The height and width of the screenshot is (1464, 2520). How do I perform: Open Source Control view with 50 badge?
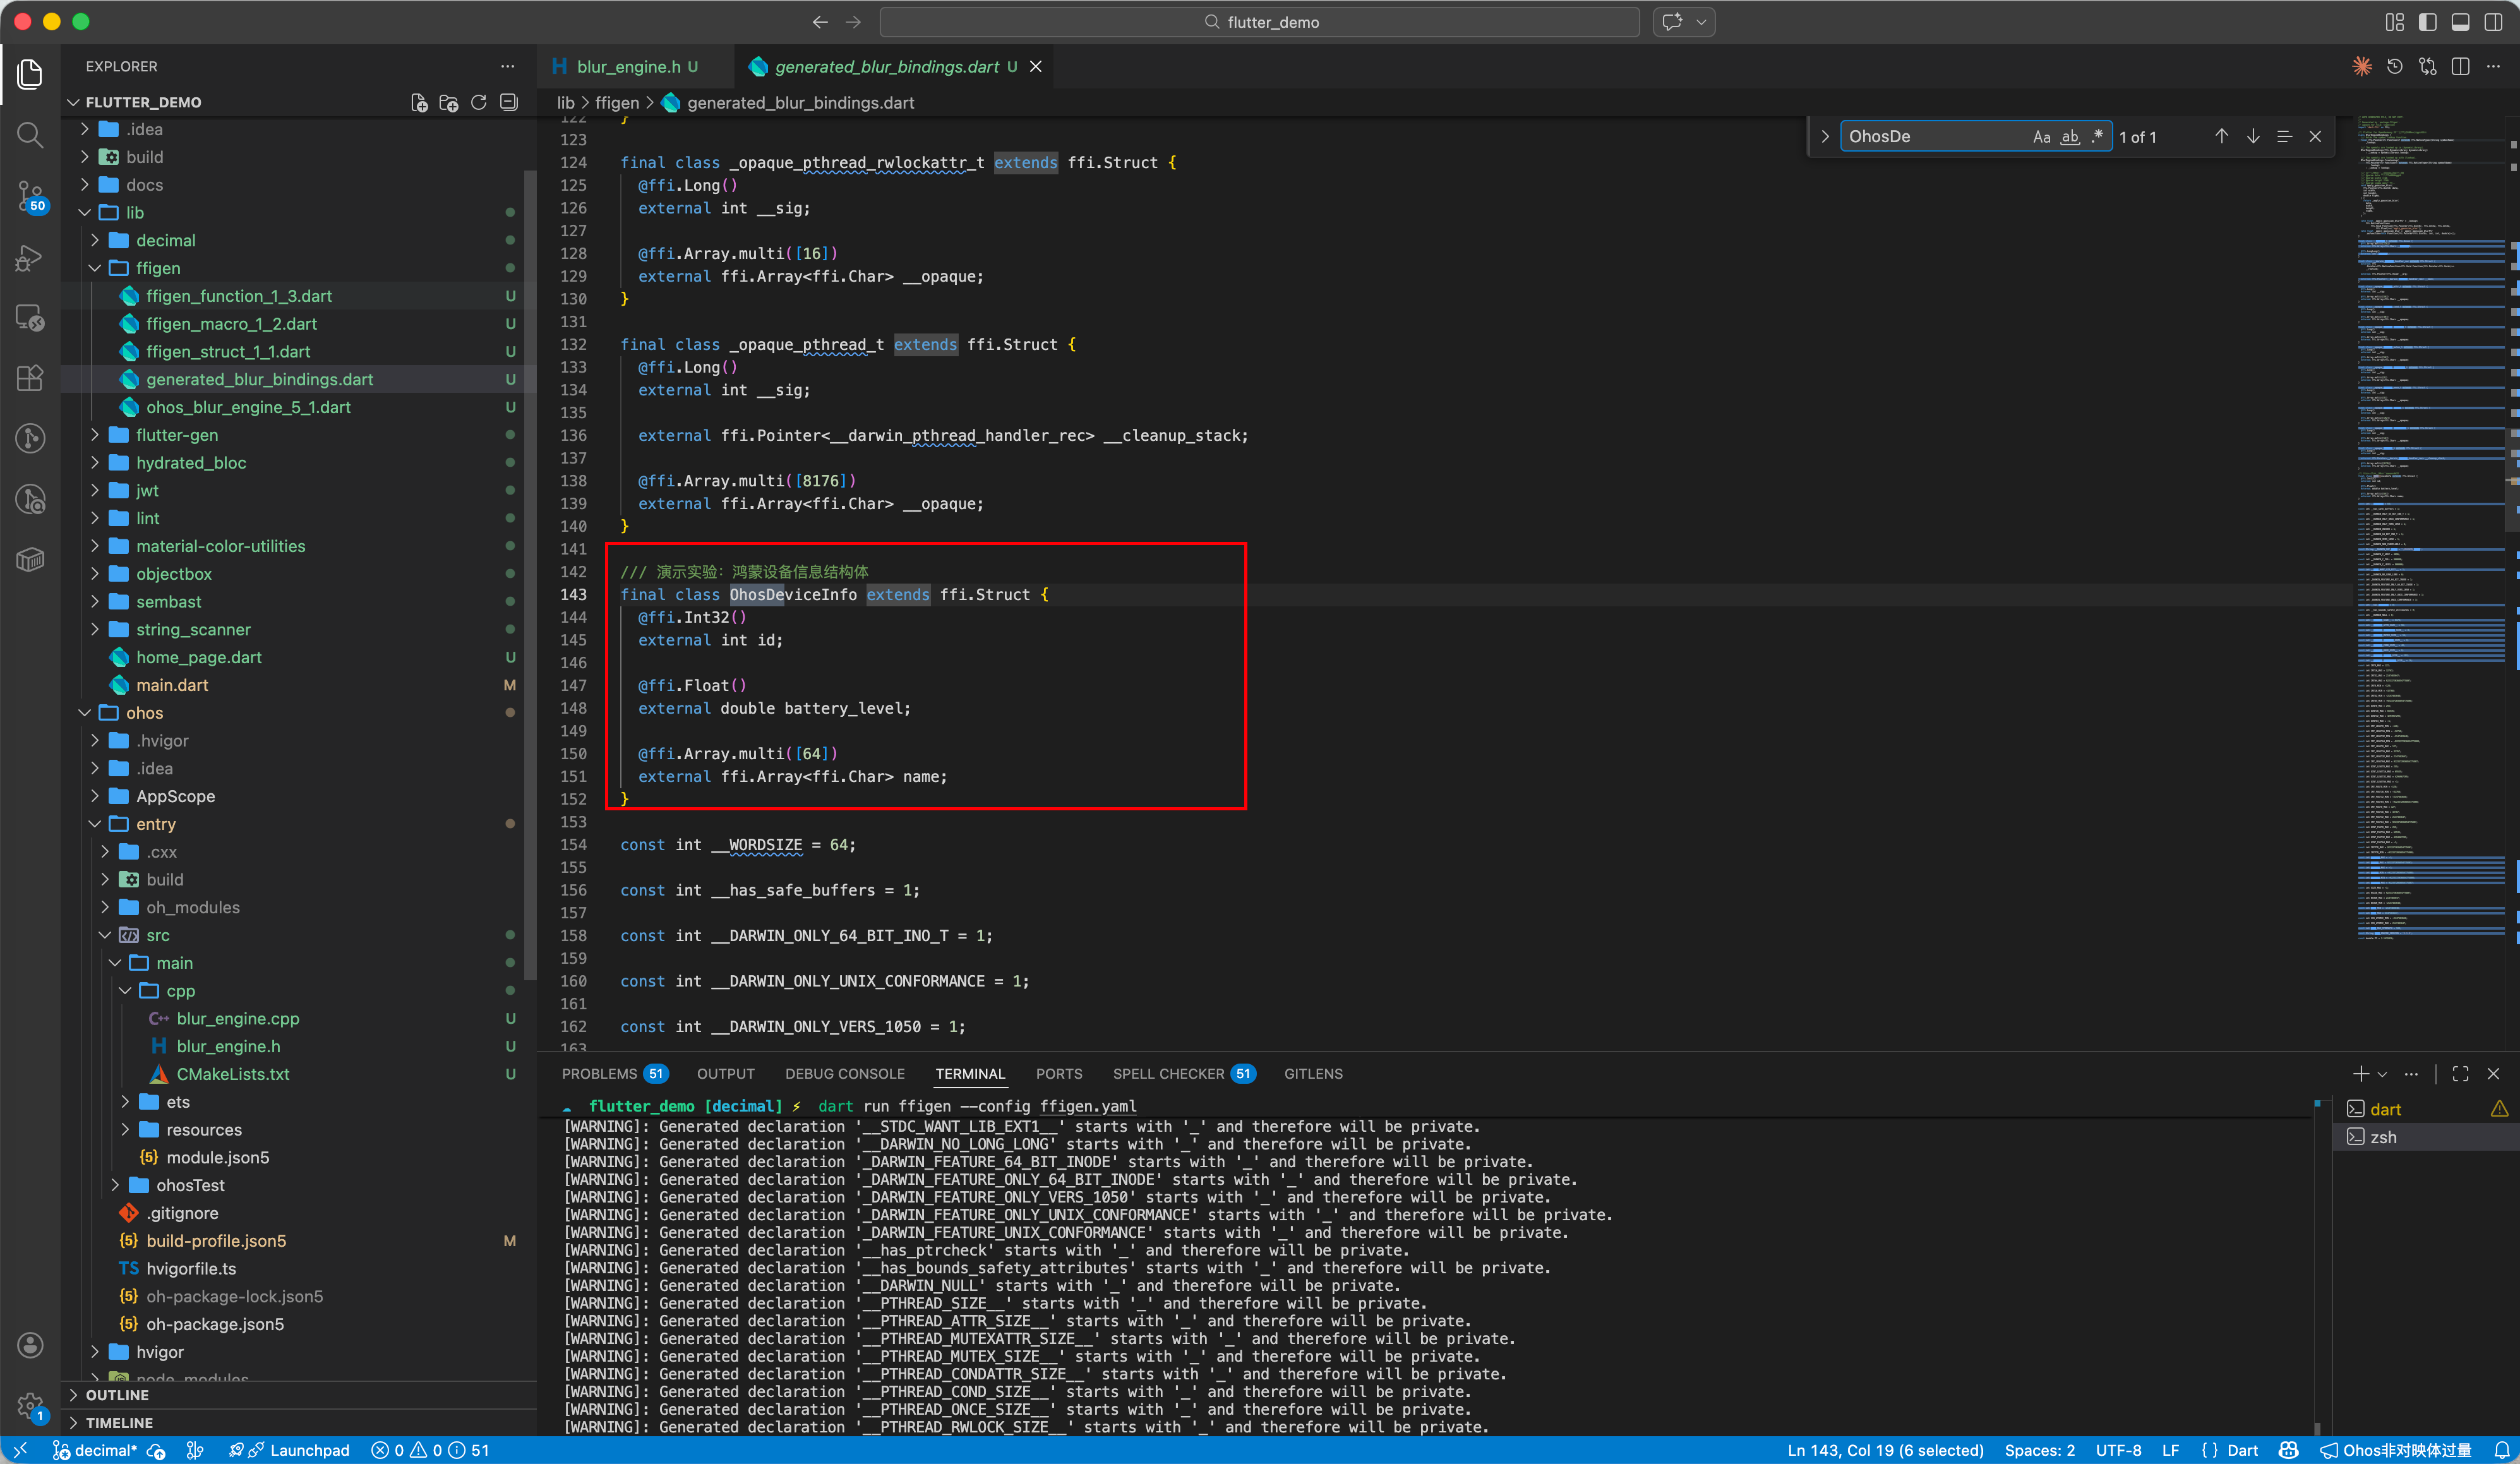pos(30,196)
